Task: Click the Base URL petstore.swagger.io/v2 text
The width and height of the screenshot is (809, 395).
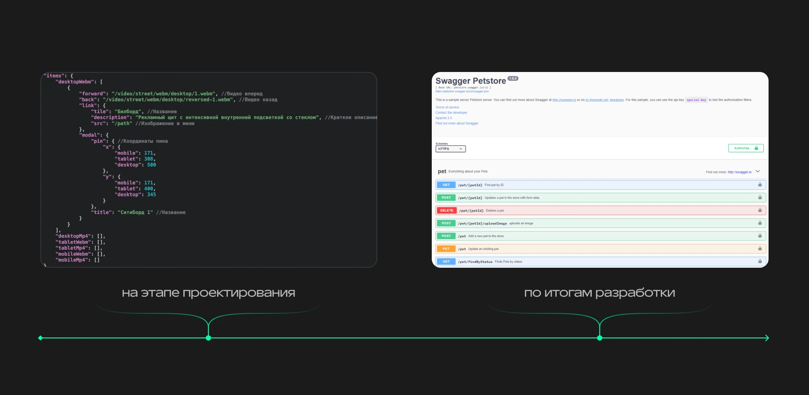Action: [x=463, y=87]
